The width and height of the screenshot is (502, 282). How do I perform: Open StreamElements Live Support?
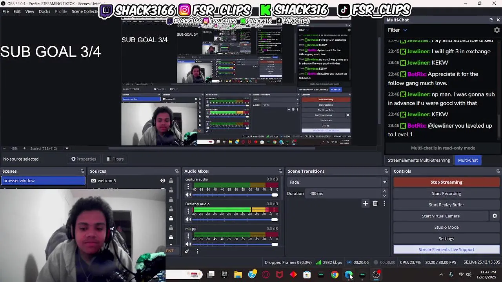tap(446, 249)
